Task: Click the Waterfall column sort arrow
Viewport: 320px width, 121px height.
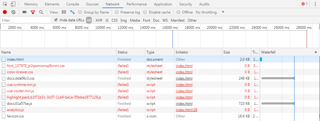Action: tap(316, 52)
